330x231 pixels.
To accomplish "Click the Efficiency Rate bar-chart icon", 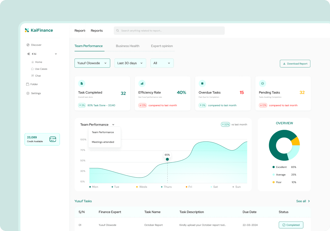I will [142, 83].
